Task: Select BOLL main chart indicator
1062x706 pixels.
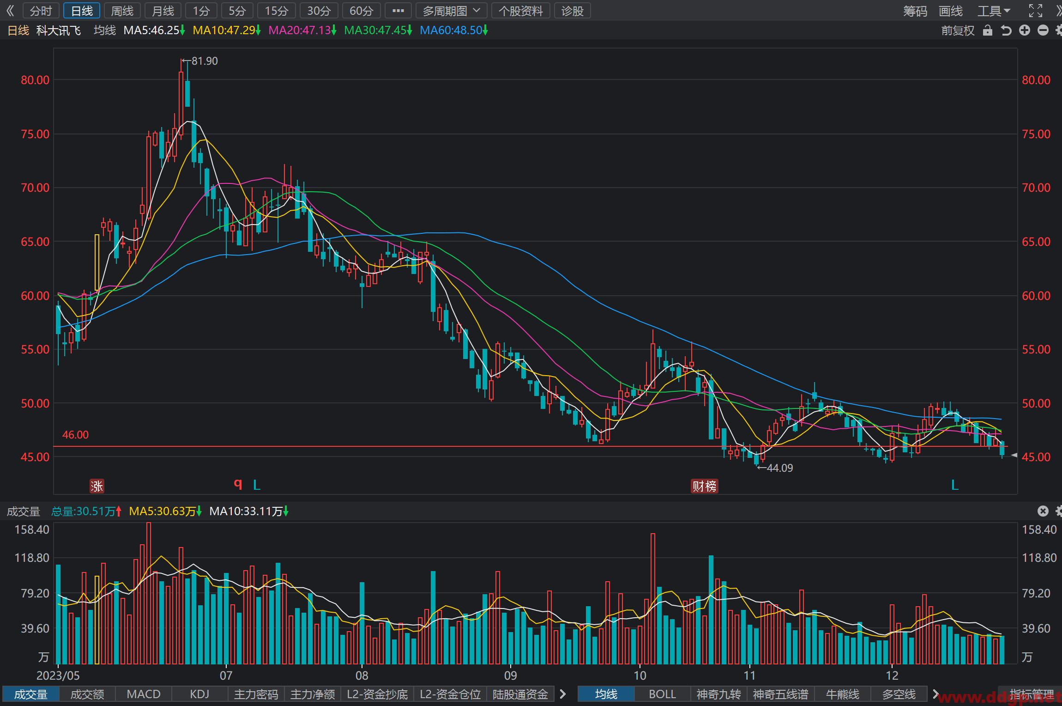Action: pyautogui.click(x=662, y=694)
